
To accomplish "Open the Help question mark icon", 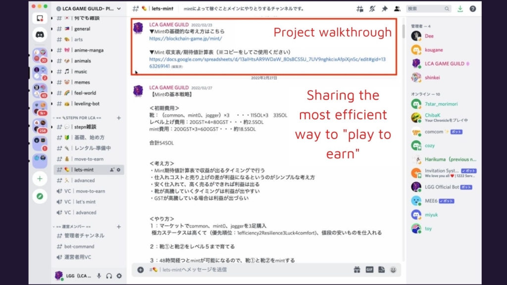I will (x=473, y=9).
